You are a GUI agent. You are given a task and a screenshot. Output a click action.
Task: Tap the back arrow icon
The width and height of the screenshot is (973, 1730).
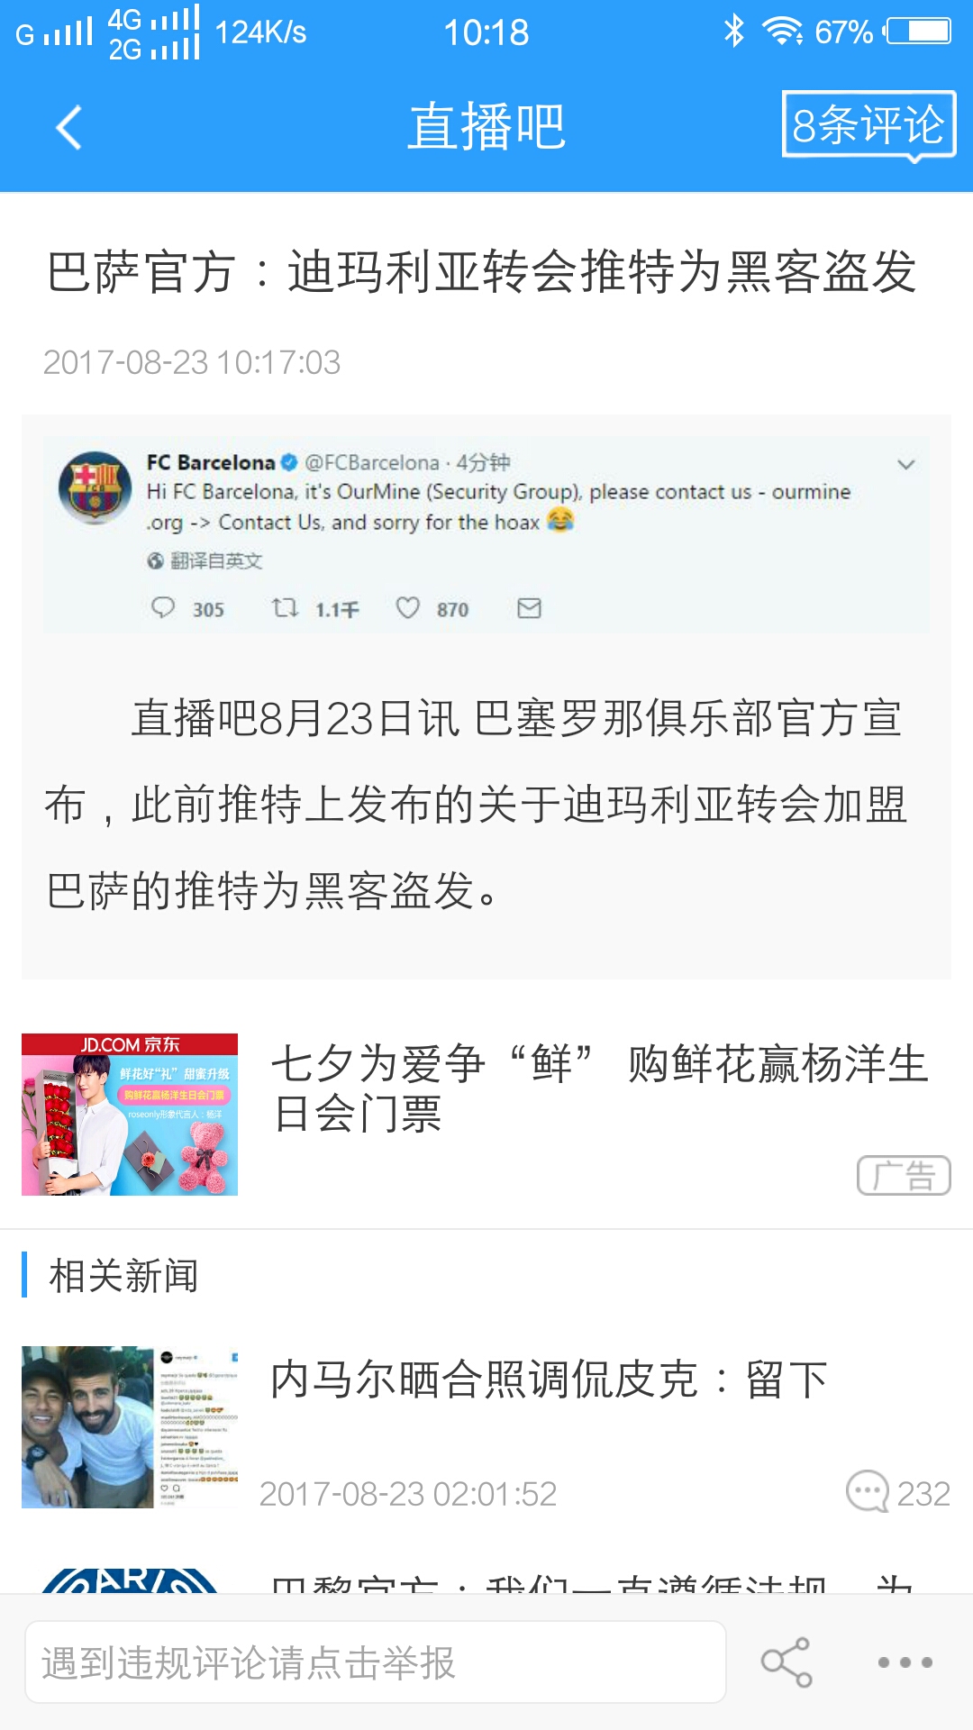68,127
